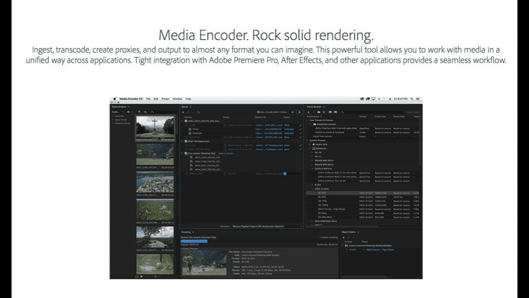Click the Pause Queue button
The width and height of the screenshot is (529, 298).
tap(299, 112)
